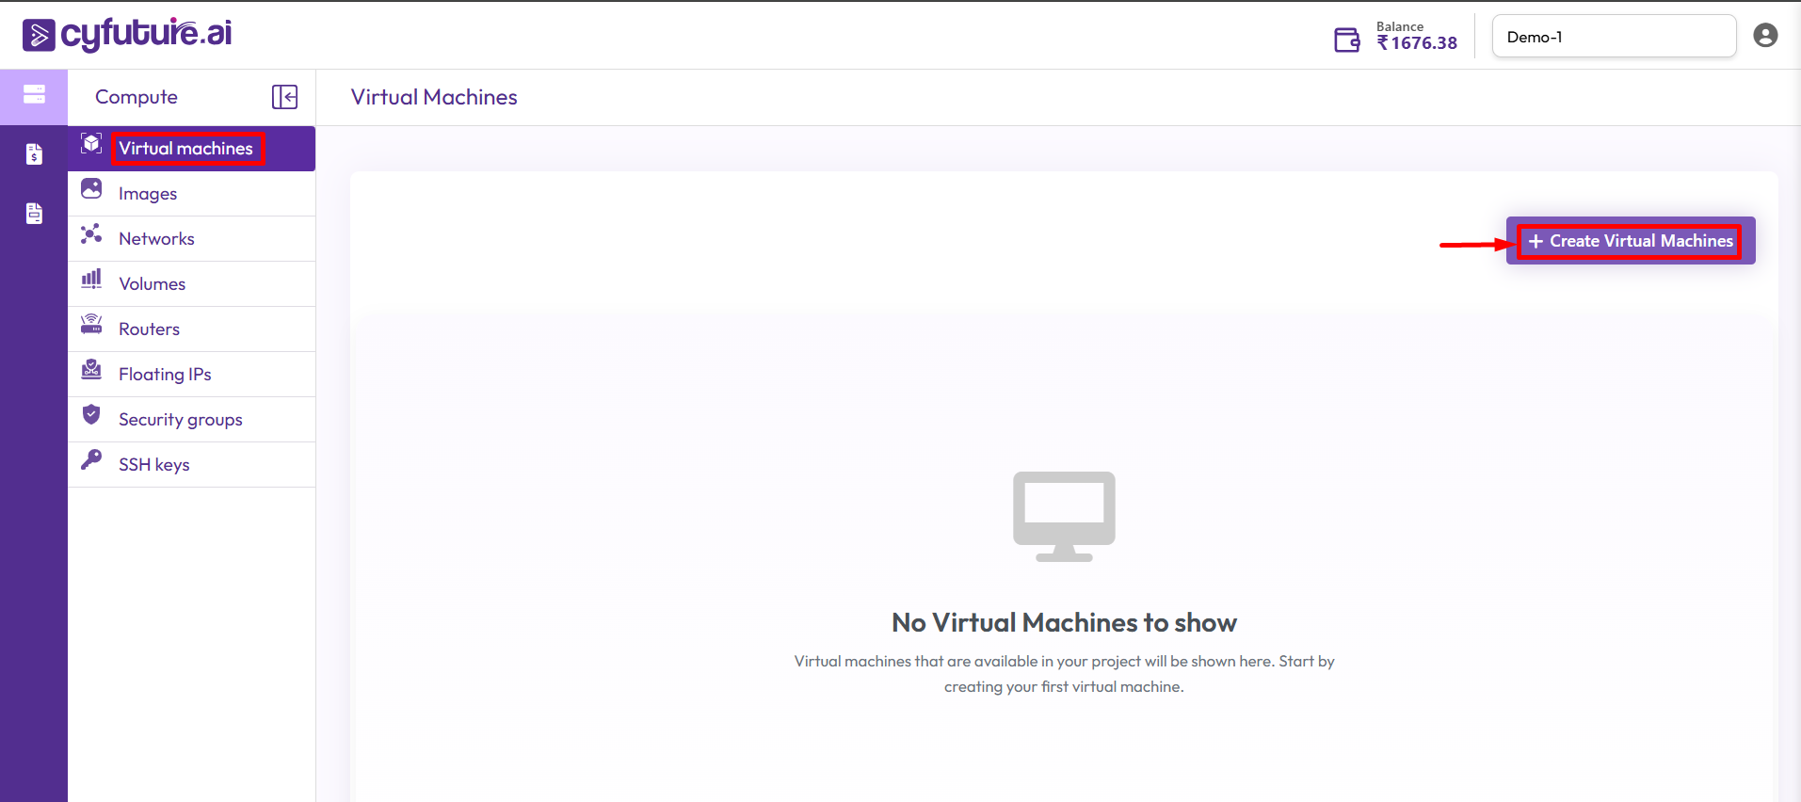Select Virtual machines menu entry
This screenshot has width=1801, height=802.
click(185, 149)
